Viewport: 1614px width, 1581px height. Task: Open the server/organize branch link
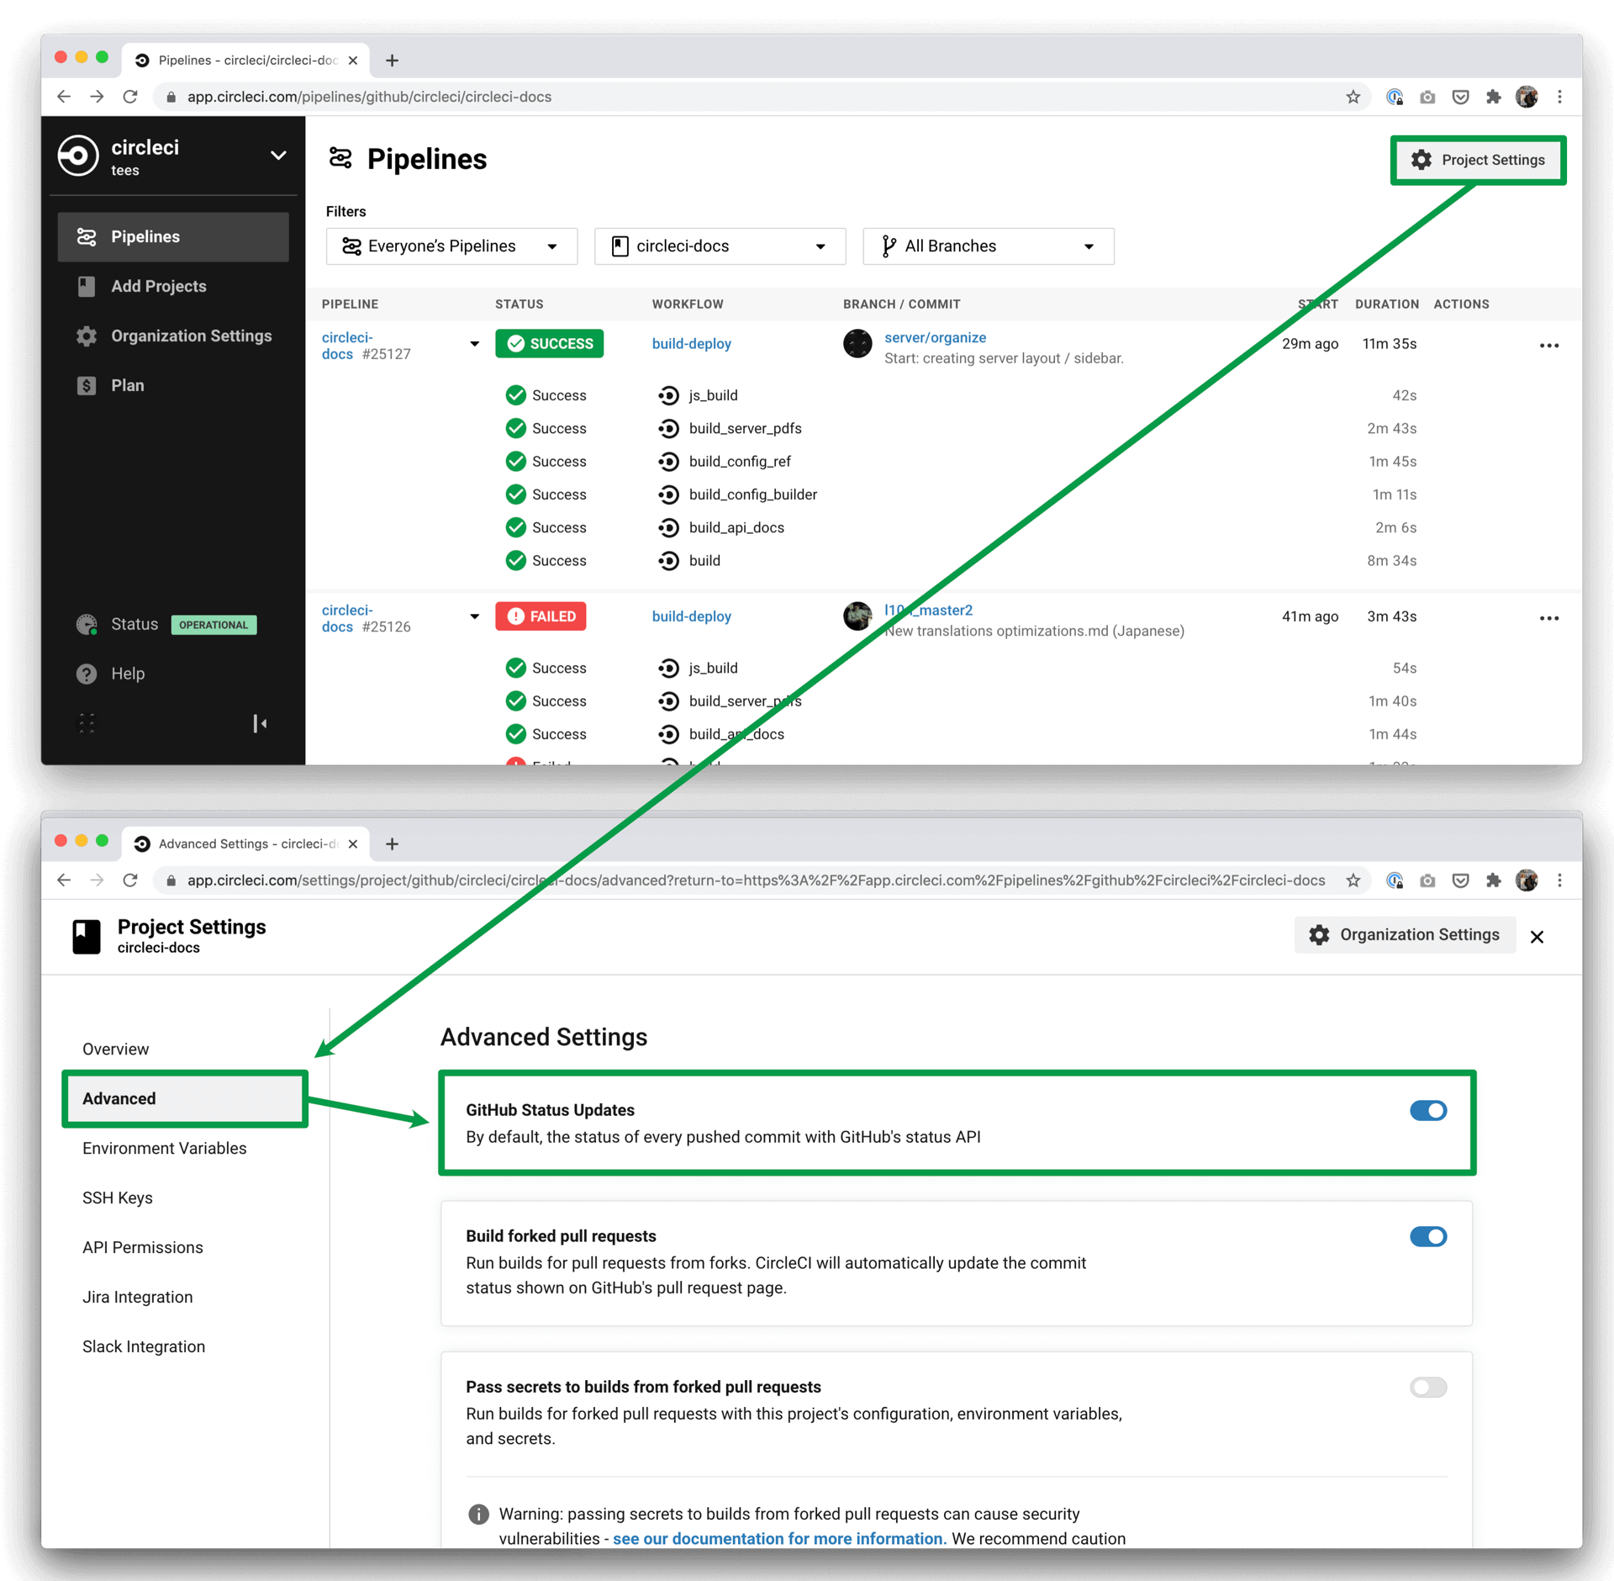pos(935,338)
